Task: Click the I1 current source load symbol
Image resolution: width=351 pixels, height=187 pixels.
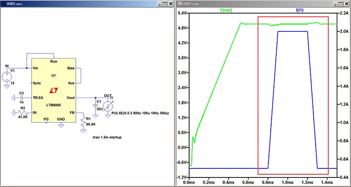Action: [108, 106]
